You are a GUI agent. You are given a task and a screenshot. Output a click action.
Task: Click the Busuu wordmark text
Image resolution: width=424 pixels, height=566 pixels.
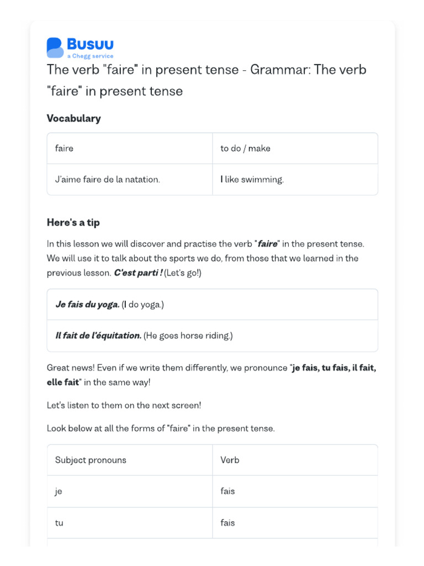(x=90, y=44)
